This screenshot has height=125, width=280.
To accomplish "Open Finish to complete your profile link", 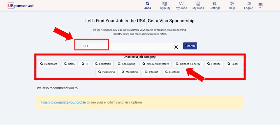I will pyautogui.click(x=63, y=103).
